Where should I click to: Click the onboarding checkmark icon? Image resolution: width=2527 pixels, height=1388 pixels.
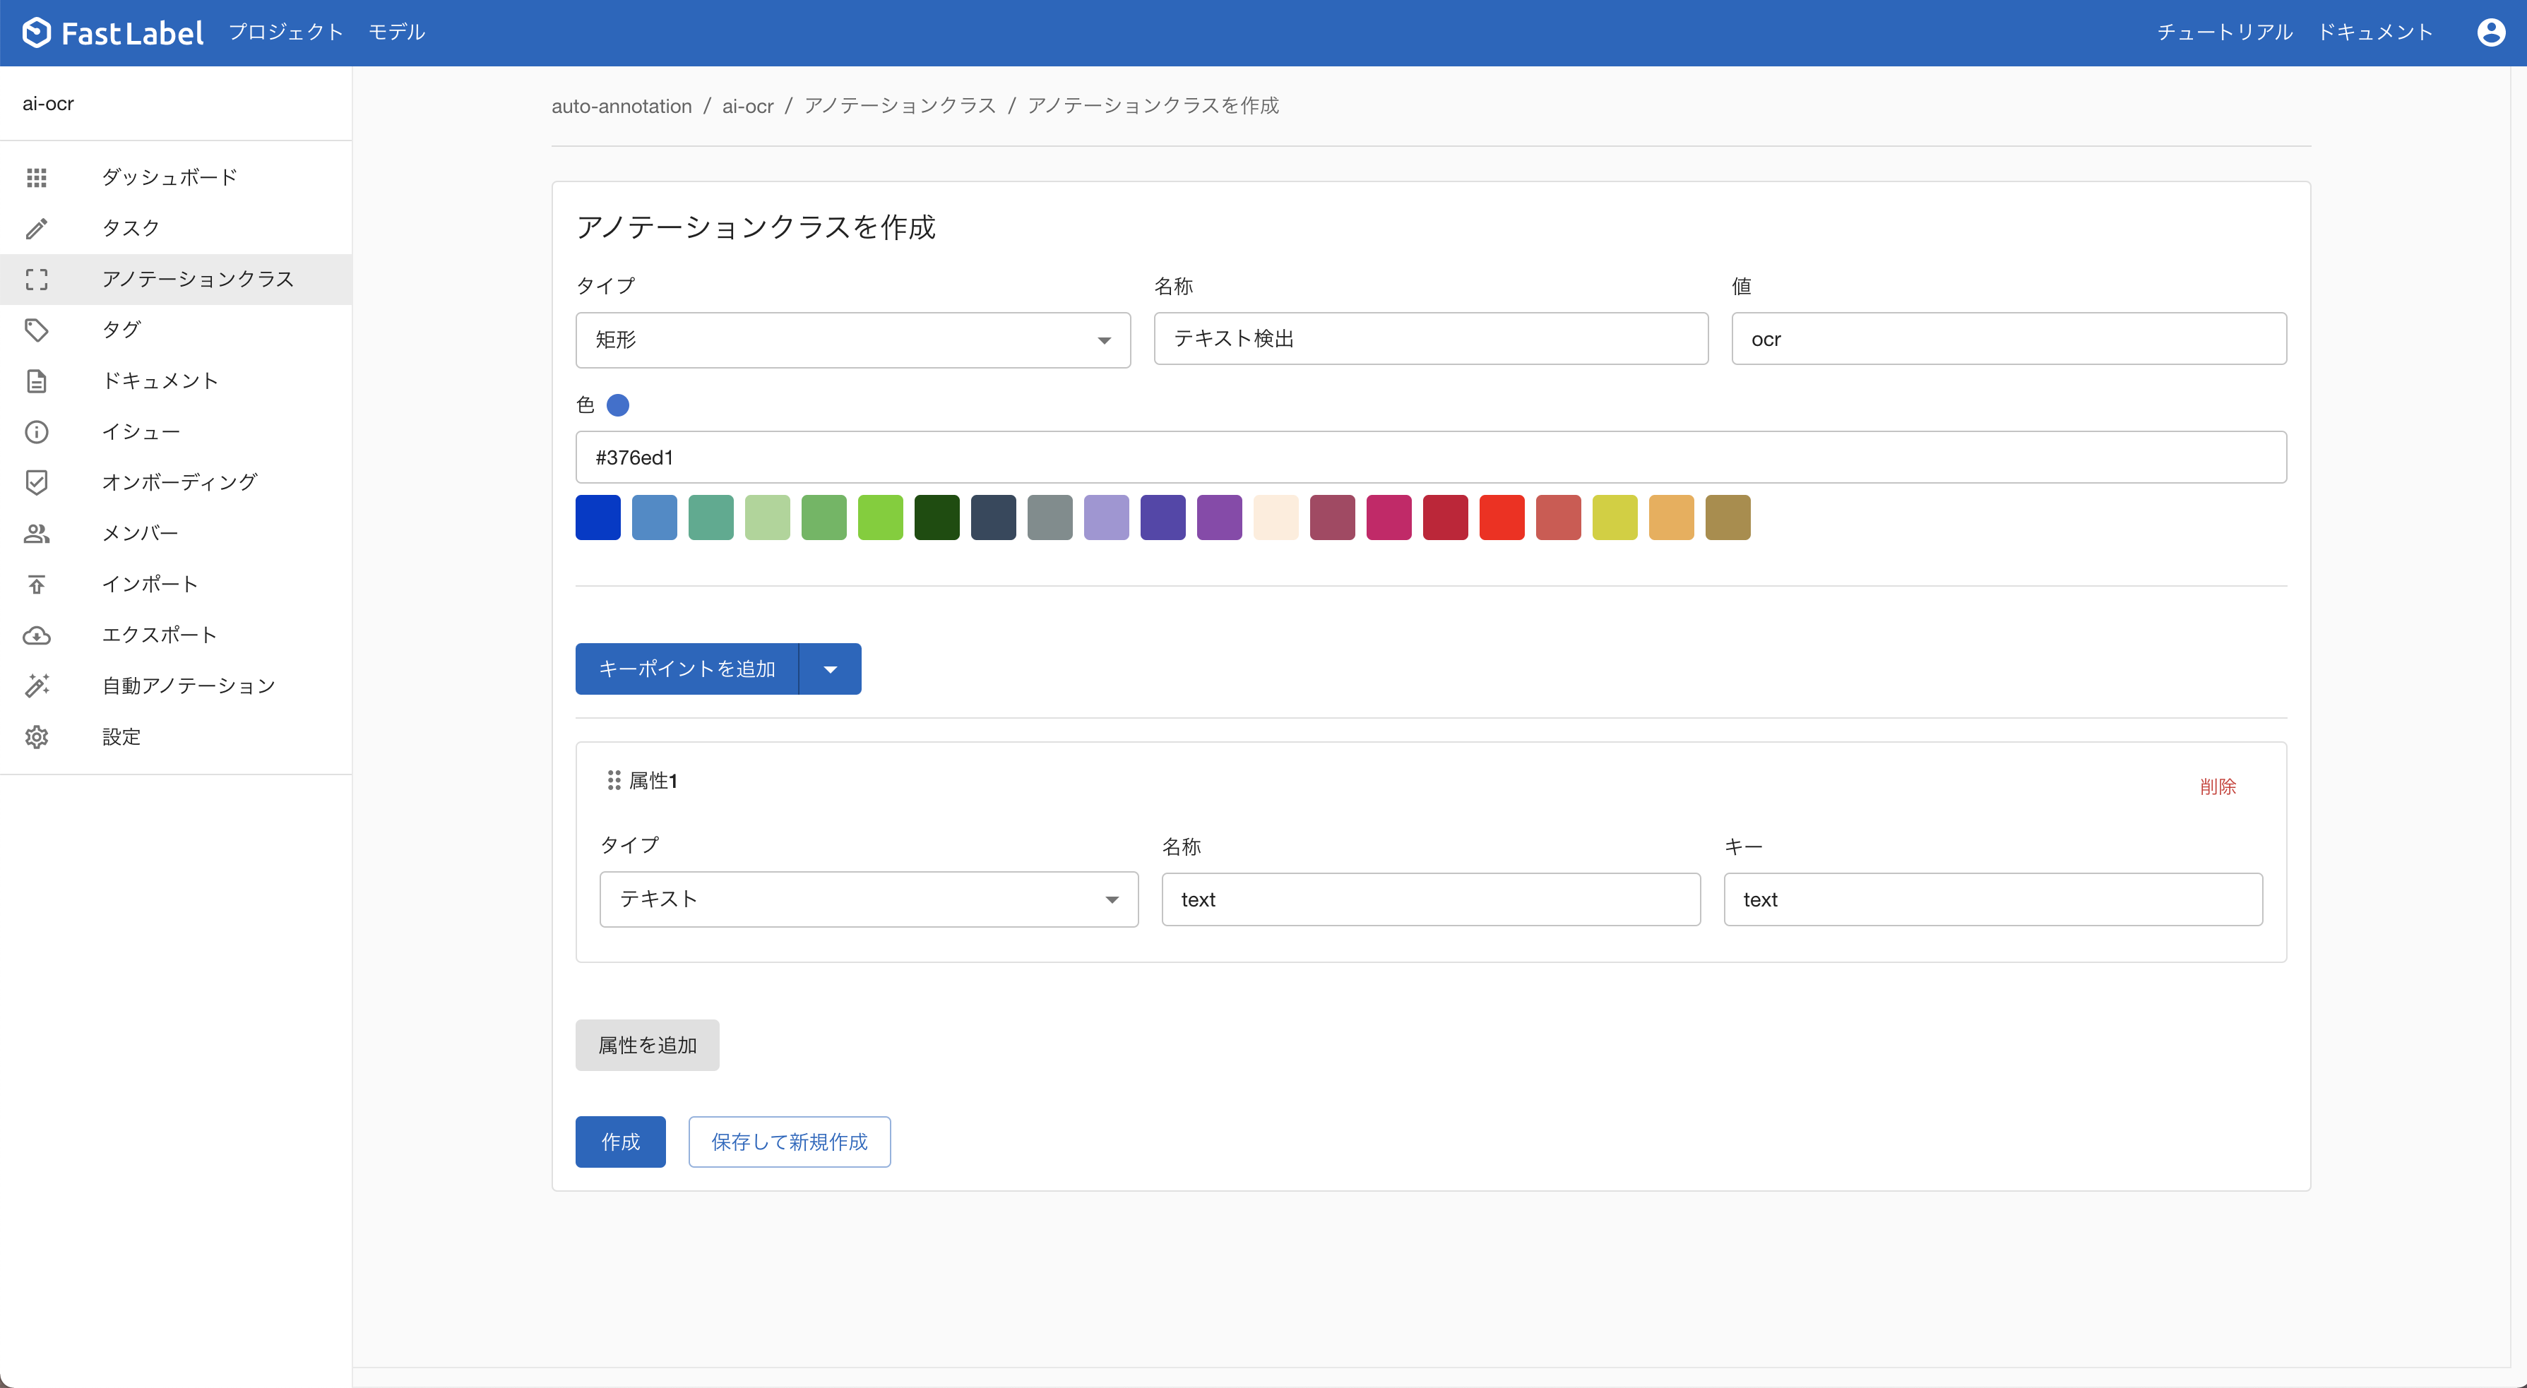[36, 483]
